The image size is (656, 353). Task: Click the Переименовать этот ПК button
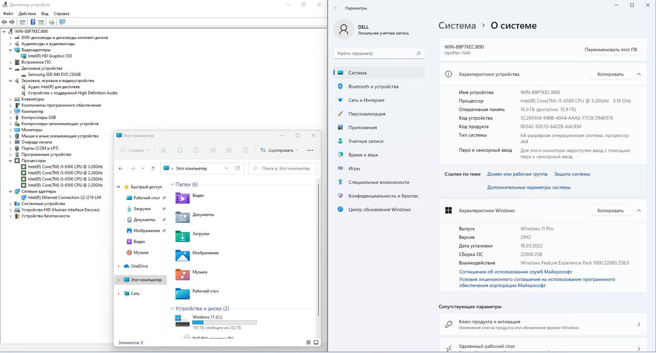611,50
